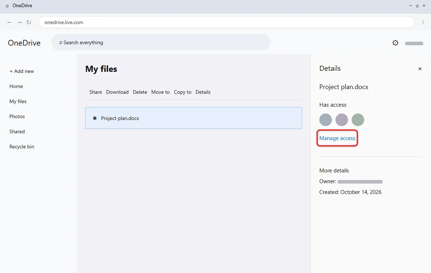Image resolution: width=431 pixels, height=273 pixels.
Task: Open Details from the file toolbar
Action: point(203,92)
